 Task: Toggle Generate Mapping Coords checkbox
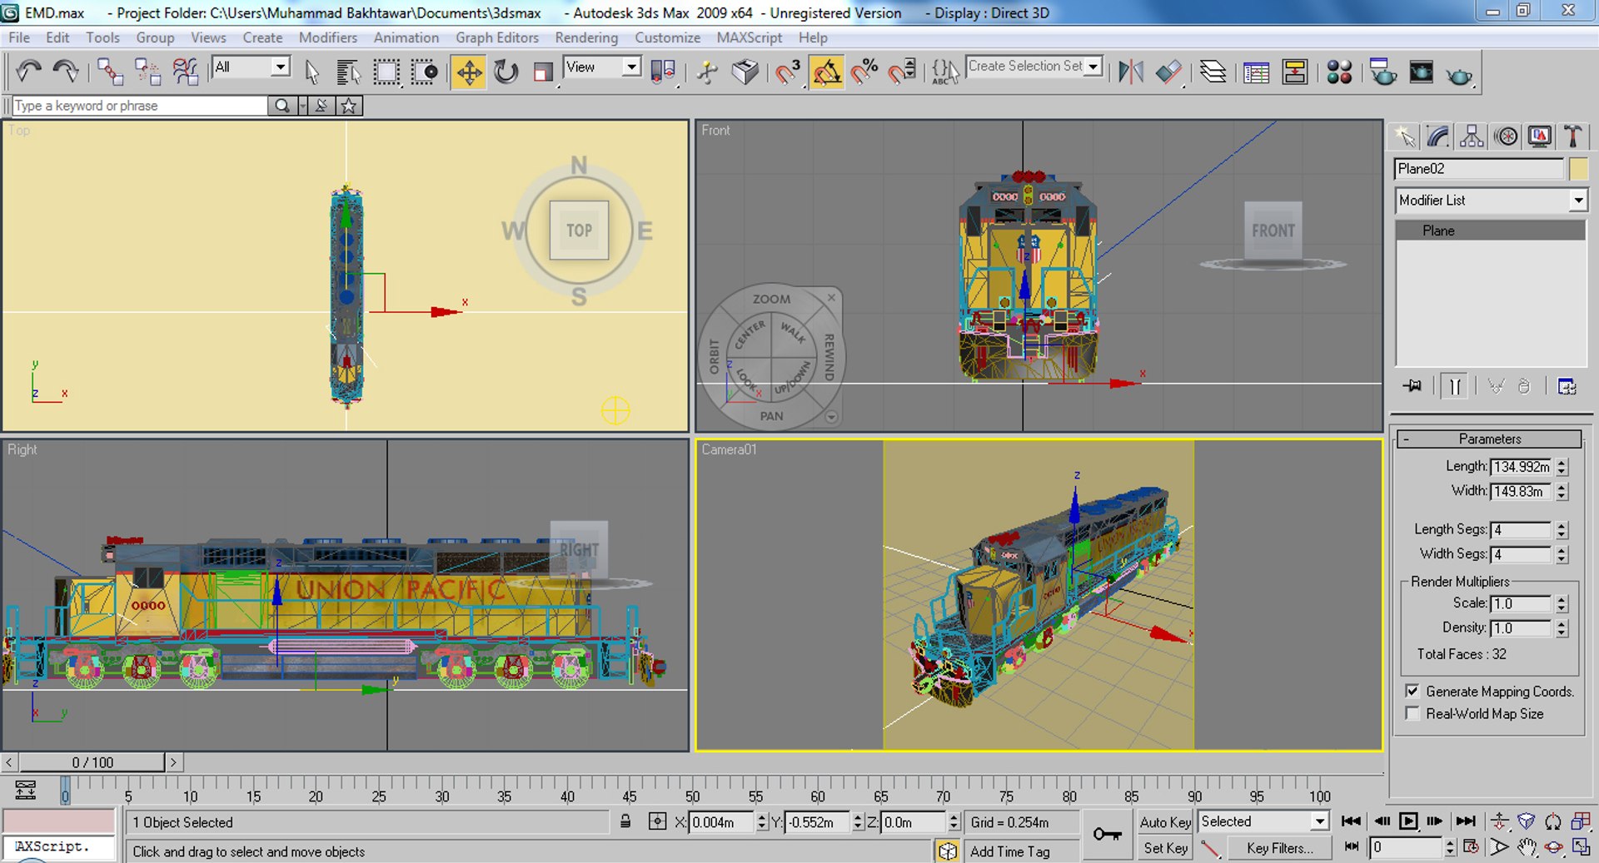(1412, 691)
